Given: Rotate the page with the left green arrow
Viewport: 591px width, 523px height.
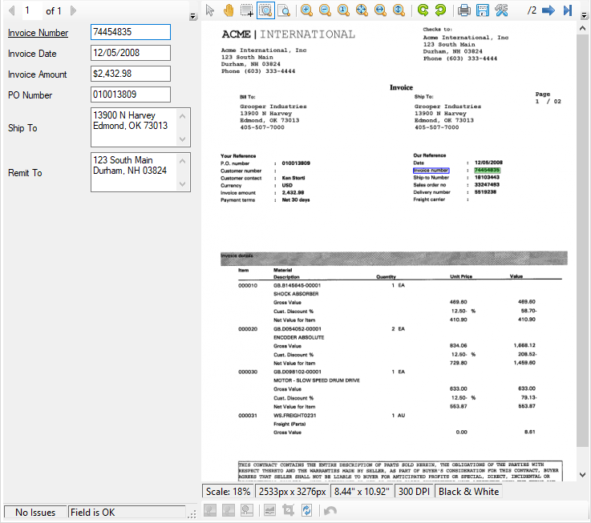Looking at the screenshot, I should coord(423,10).
